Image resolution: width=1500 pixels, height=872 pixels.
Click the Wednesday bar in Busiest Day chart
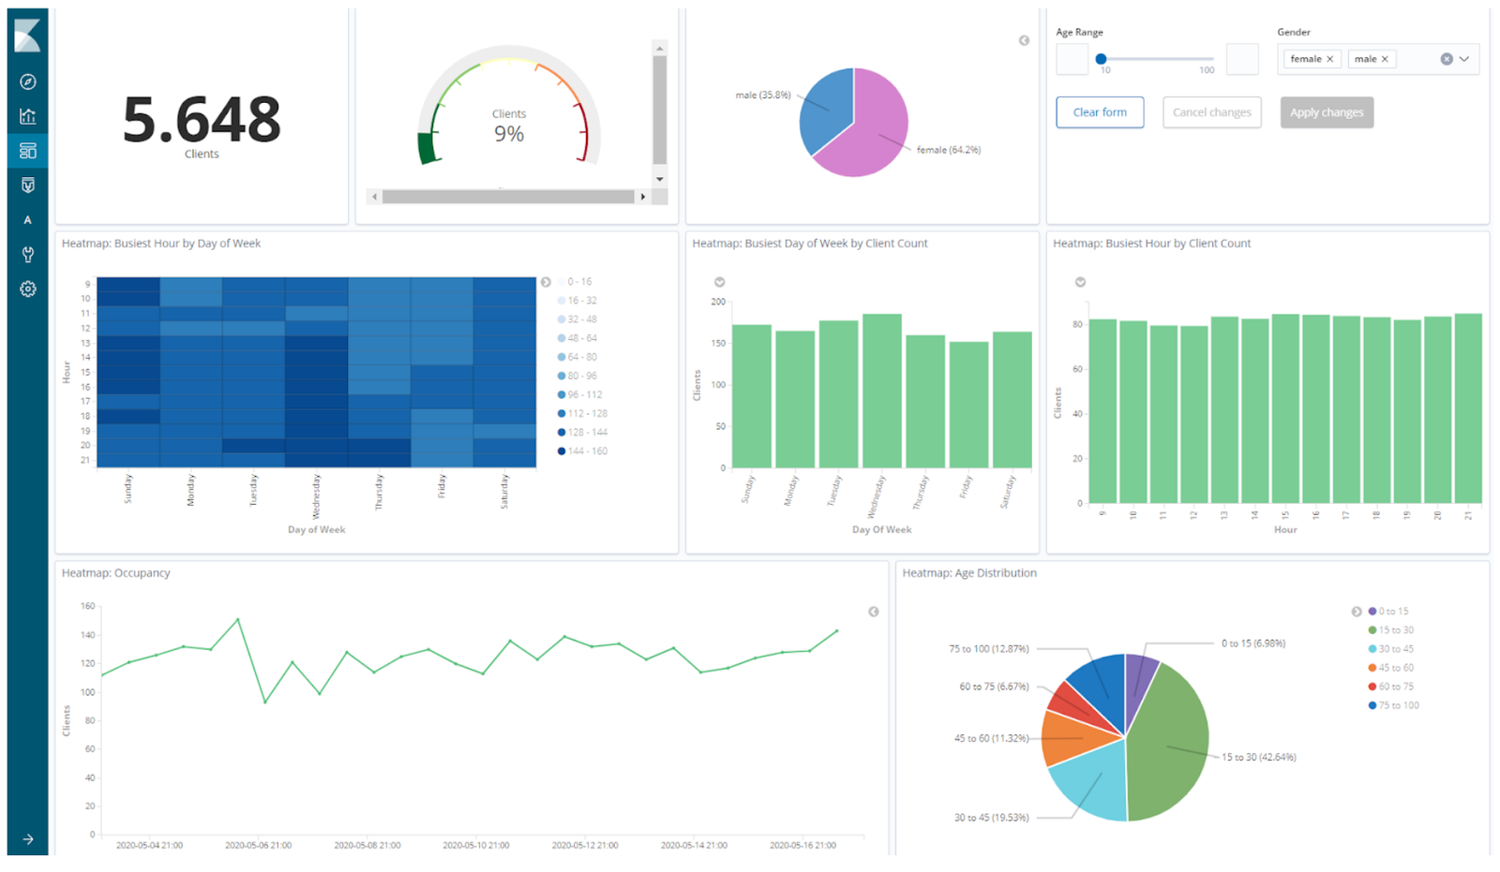(882, 391)
